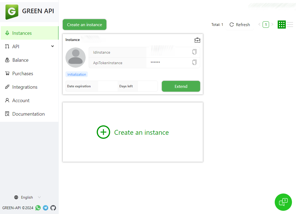Screen dimensions: 296x214
Task: Select page 1 in pagination
Action: point(266,25)
